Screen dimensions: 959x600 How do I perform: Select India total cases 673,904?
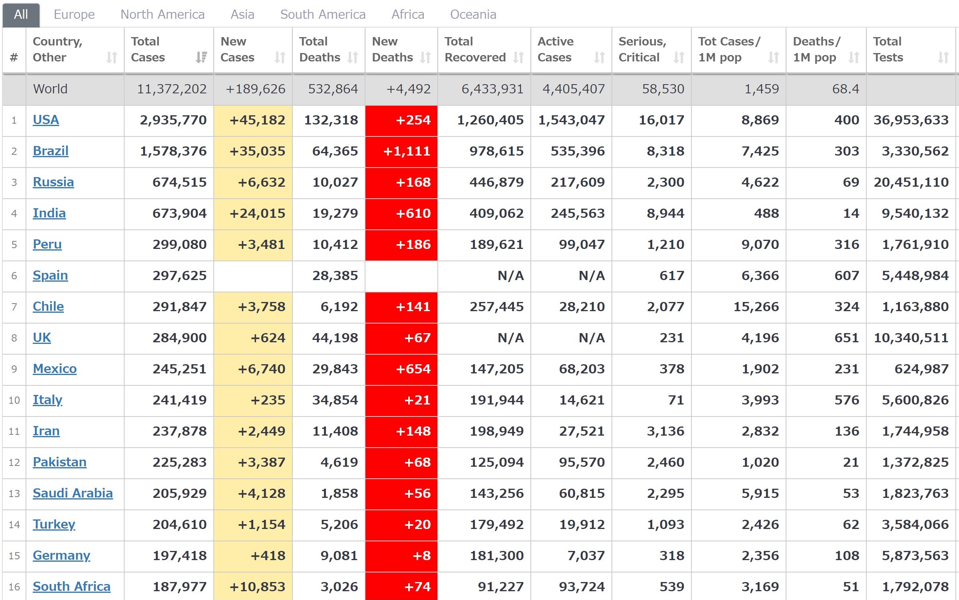[x=180, y=213]
